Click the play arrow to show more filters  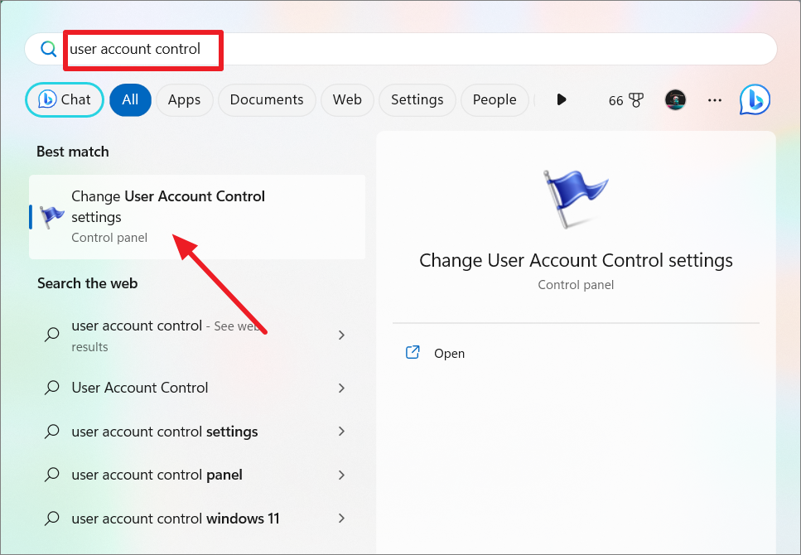click(x=562, y=99)
